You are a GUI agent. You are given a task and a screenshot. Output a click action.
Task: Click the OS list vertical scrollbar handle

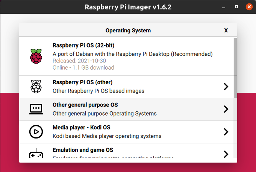coord(235,68)
